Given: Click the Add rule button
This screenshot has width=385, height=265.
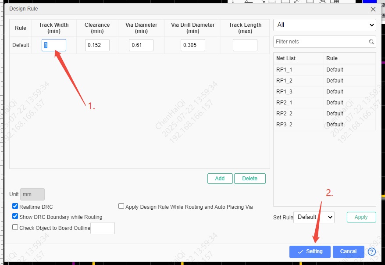Looking at the screenshot, I should click(x=220, y=179).
